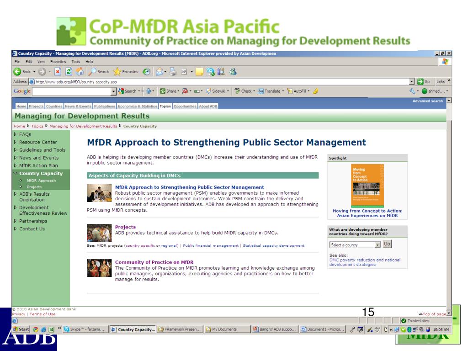The height and width of the screenshot is (351, 468).
Task: Click the red Stop loading icon
Action: 58,72
